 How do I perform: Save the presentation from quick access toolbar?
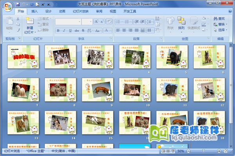[18, 4]
